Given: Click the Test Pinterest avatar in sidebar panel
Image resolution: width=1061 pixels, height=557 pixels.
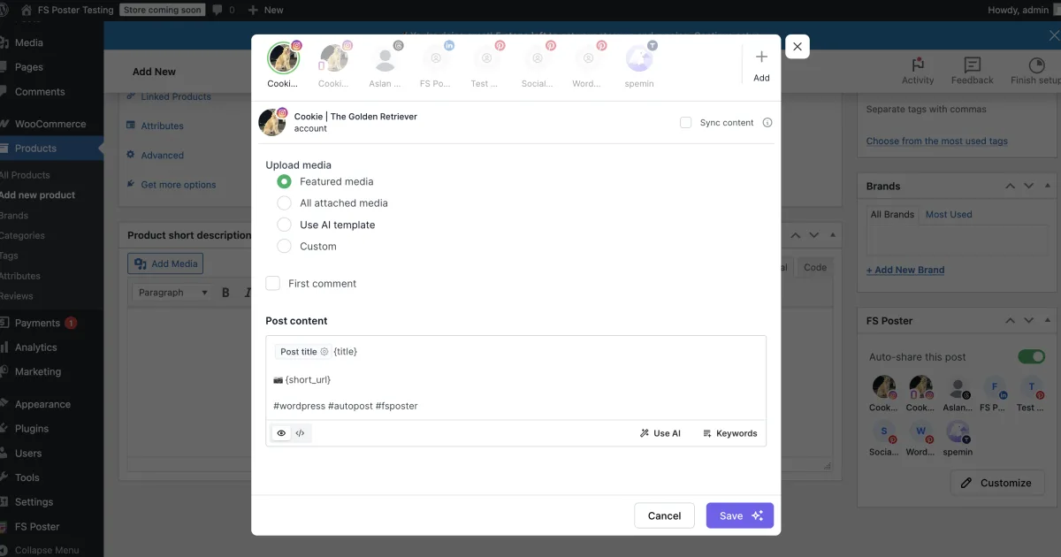Looking at the screenshot, I should click(1031, 387).
